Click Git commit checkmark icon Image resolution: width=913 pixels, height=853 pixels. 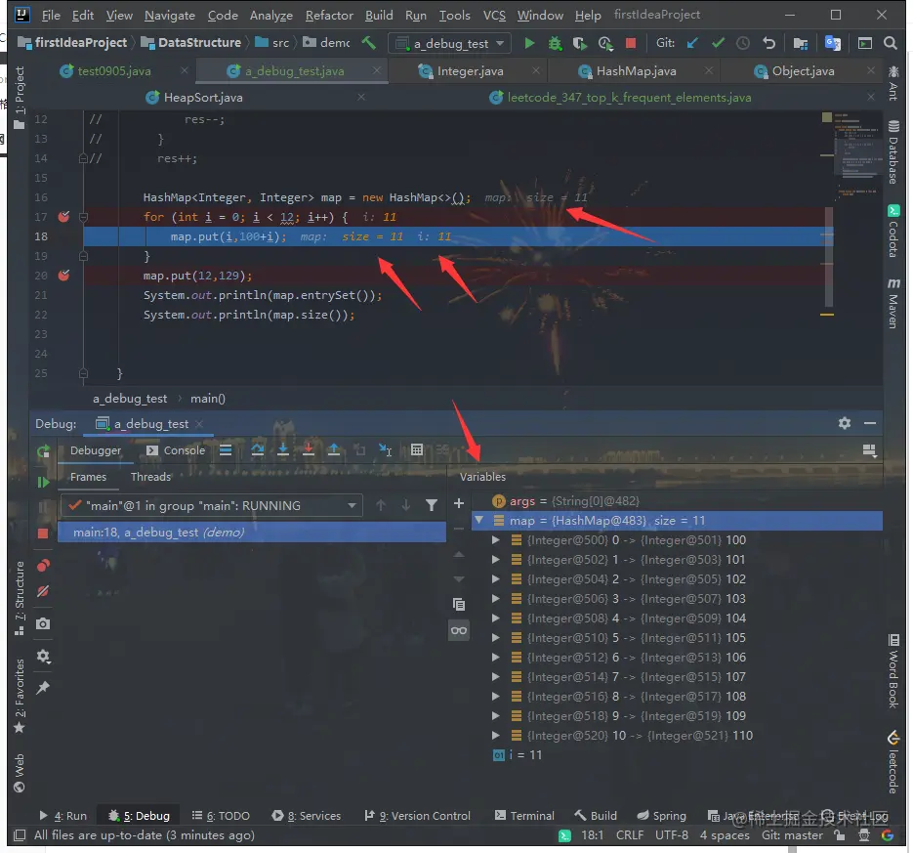(x=718, y=43)
